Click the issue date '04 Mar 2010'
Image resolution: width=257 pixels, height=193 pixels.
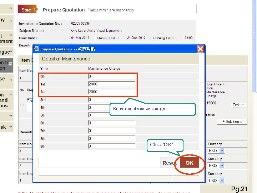coord(80,38)
